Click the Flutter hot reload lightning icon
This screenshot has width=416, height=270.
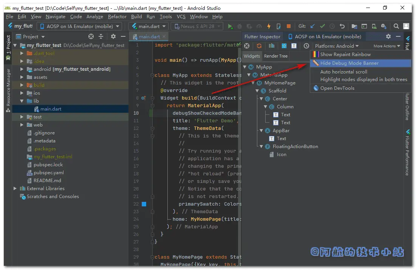tap(269, 26)
